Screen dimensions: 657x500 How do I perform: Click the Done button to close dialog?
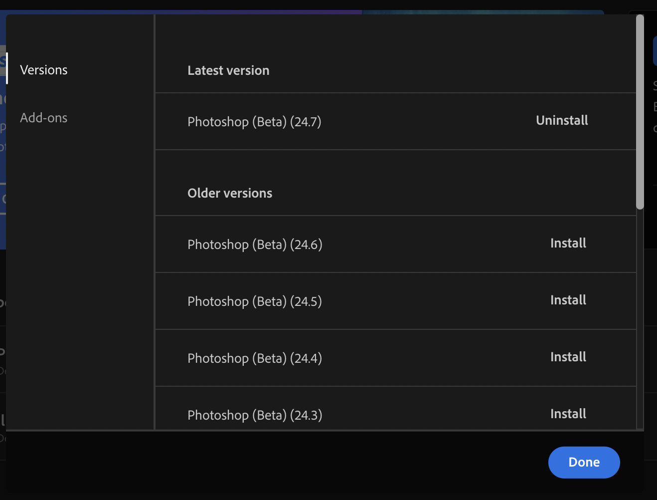[x=584, y=462]
